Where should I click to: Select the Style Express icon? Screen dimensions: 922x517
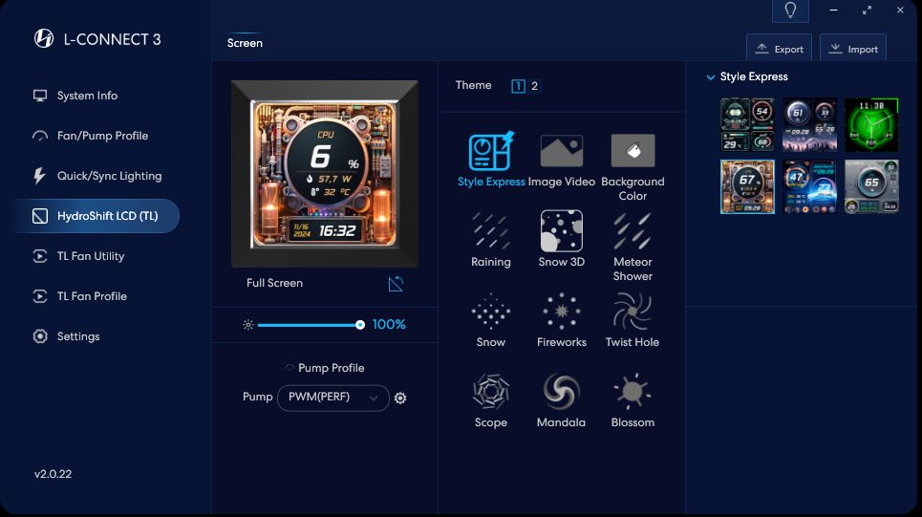(490, 151)
